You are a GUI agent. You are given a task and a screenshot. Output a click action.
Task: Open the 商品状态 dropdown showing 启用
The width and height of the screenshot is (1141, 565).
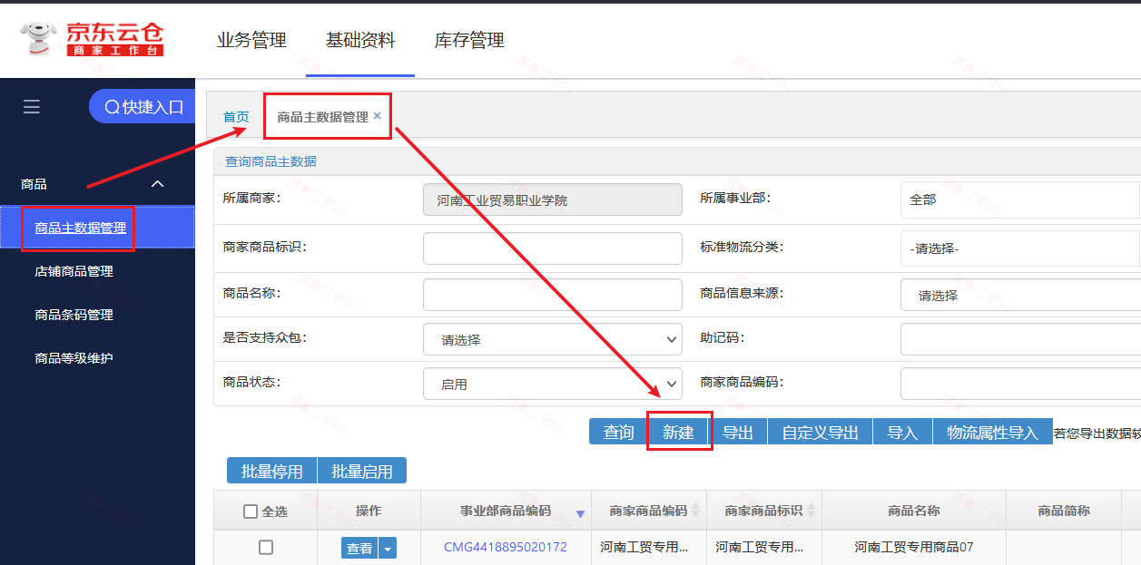coord(553,384)
